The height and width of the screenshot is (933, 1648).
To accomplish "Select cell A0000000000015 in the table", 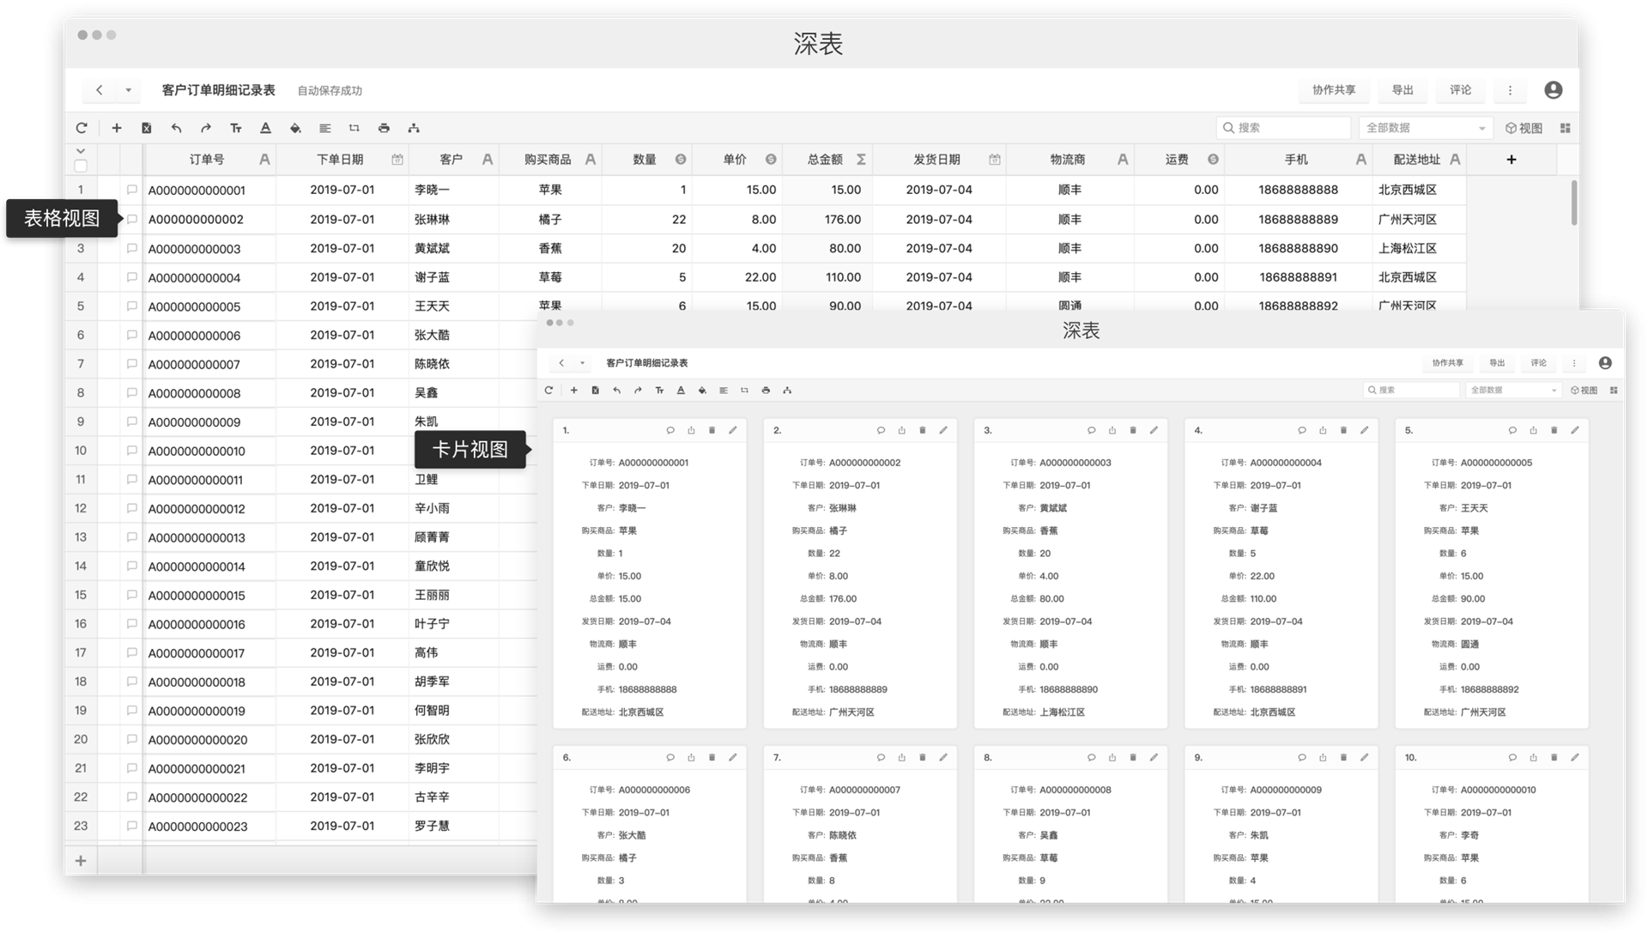I will 210,596.
